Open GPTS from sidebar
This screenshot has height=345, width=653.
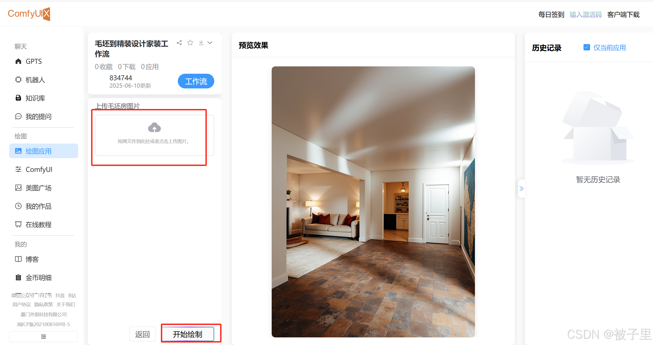tap(34, 61)
